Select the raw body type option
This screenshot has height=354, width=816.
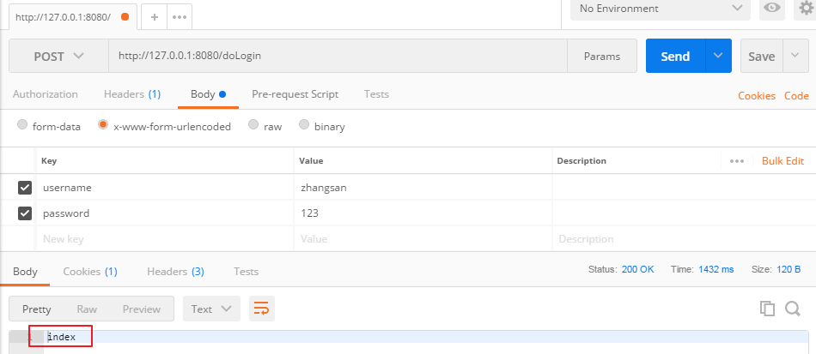pyautogui.click(x=253, y=126)
